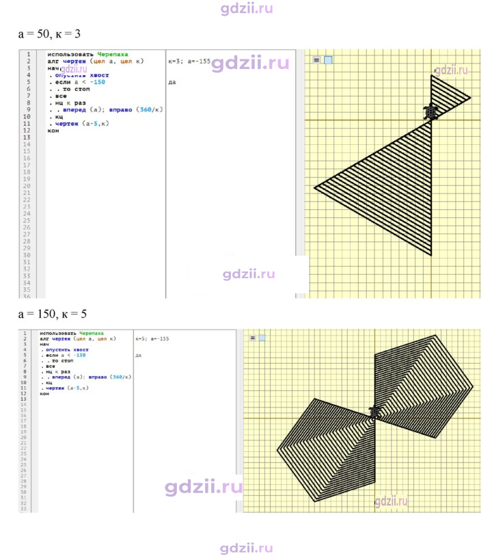Click 'чертеж (а-5,к)' recursive call in top editor
Image resolution: width=492 pixels, height=560 pixels.
[82, 124]
